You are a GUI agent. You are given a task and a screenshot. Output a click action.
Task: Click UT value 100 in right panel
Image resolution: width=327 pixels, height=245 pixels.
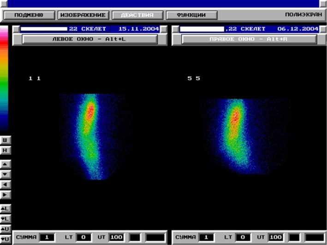(275, 237)
